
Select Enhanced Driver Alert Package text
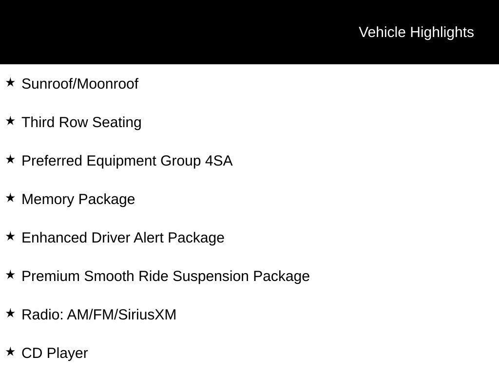(x=123, y=238)
